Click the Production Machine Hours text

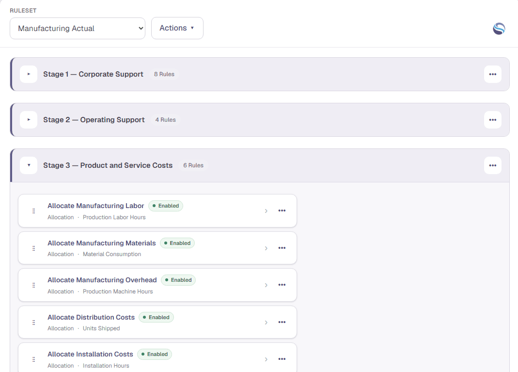(118, 291)
